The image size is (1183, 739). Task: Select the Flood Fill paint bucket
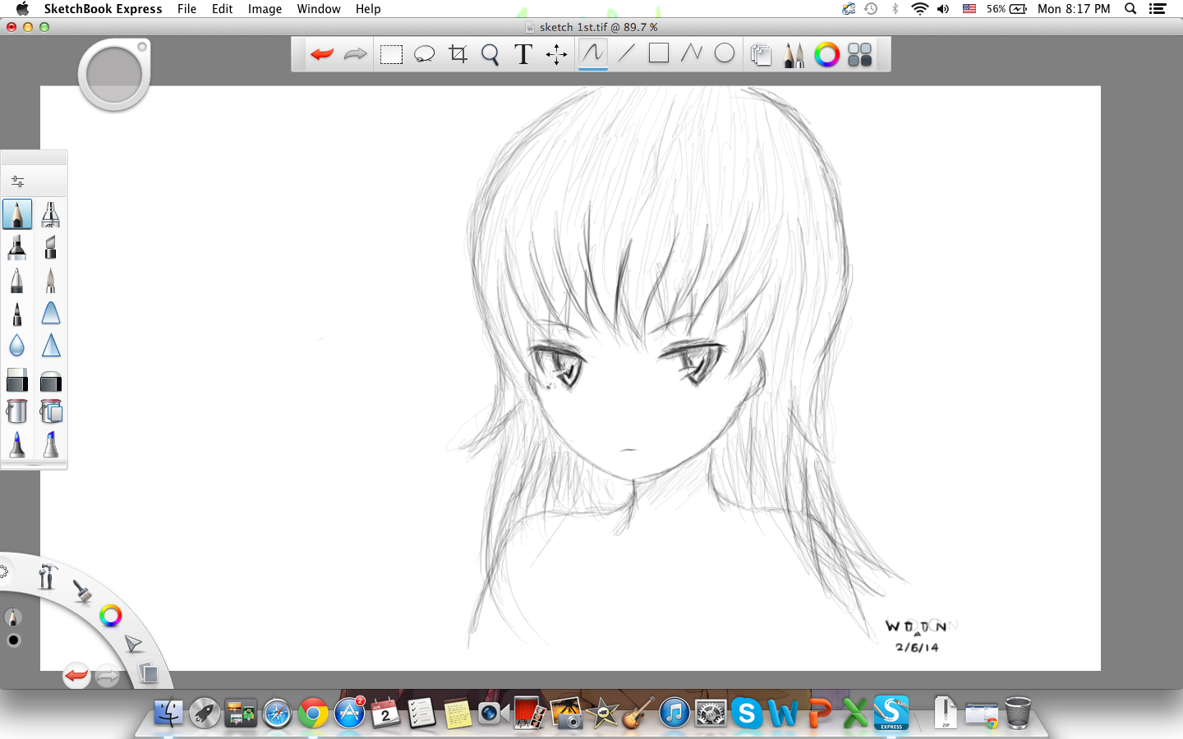click(17, 411)
